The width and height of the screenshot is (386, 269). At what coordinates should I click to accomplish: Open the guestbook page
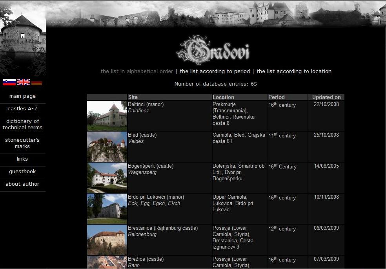pos(22,172)
